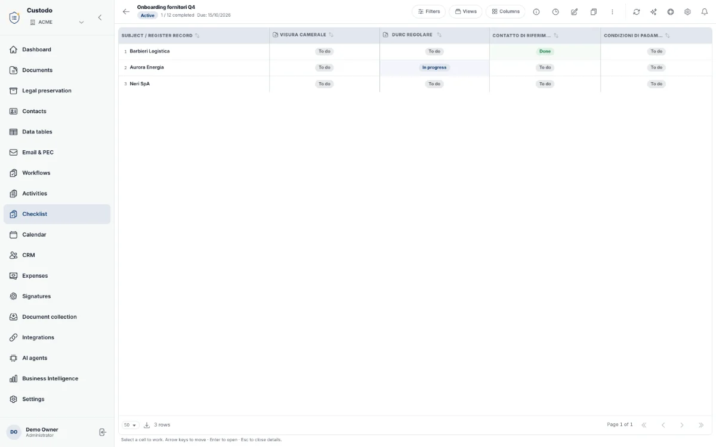The image size is (716, 447).
Task: Go to last page
Action: [701, 425]
